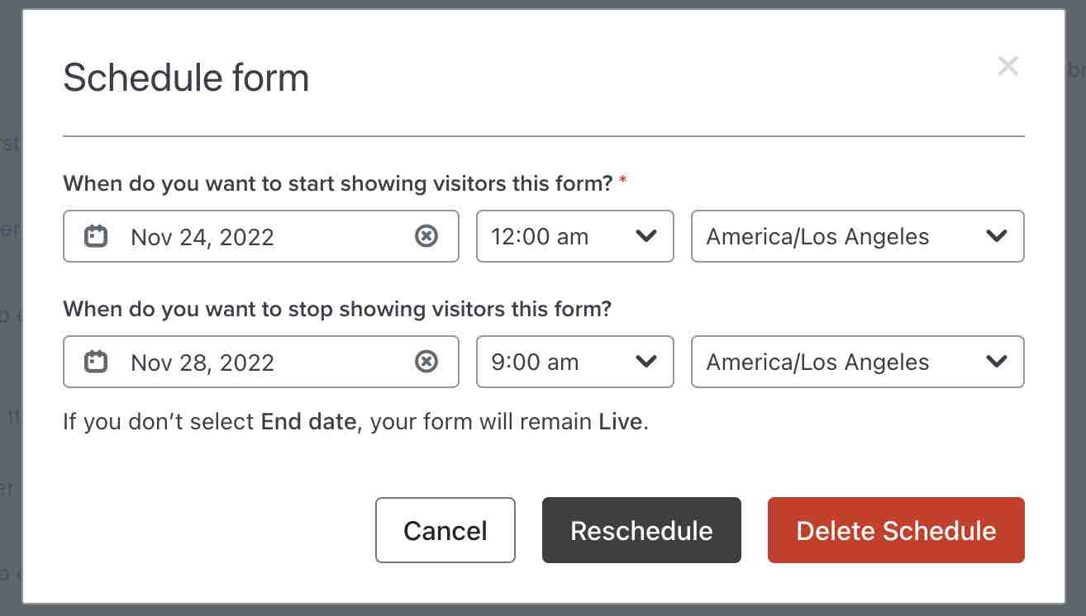Open the end timezone America/Los Angeles dropdown
The height and width of the screenshot is (616, 1086).
click(857, 362)
